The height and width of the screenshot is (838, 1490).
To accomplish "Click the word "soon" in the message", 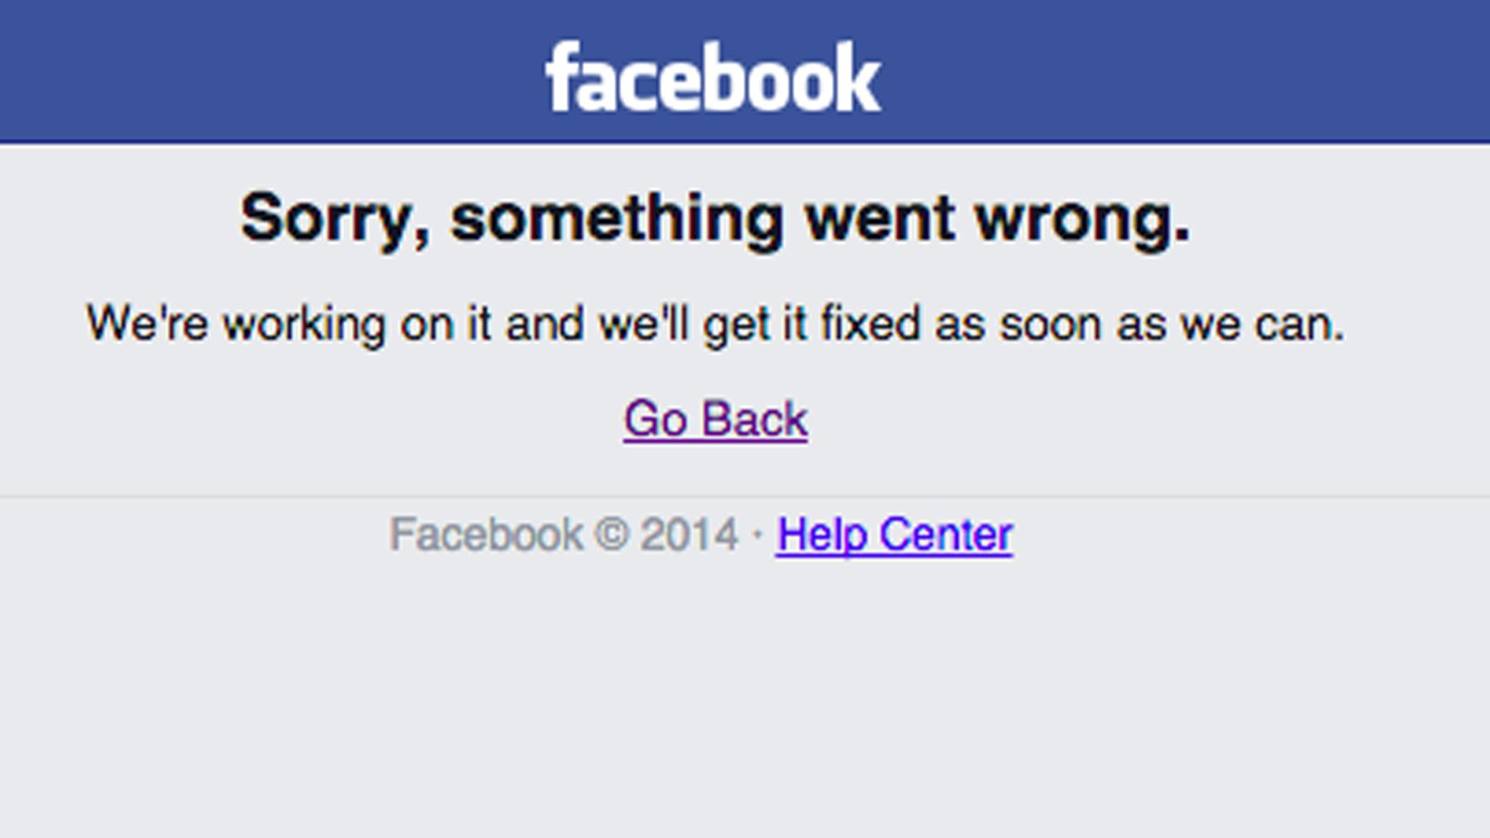I will point(1051,324).
